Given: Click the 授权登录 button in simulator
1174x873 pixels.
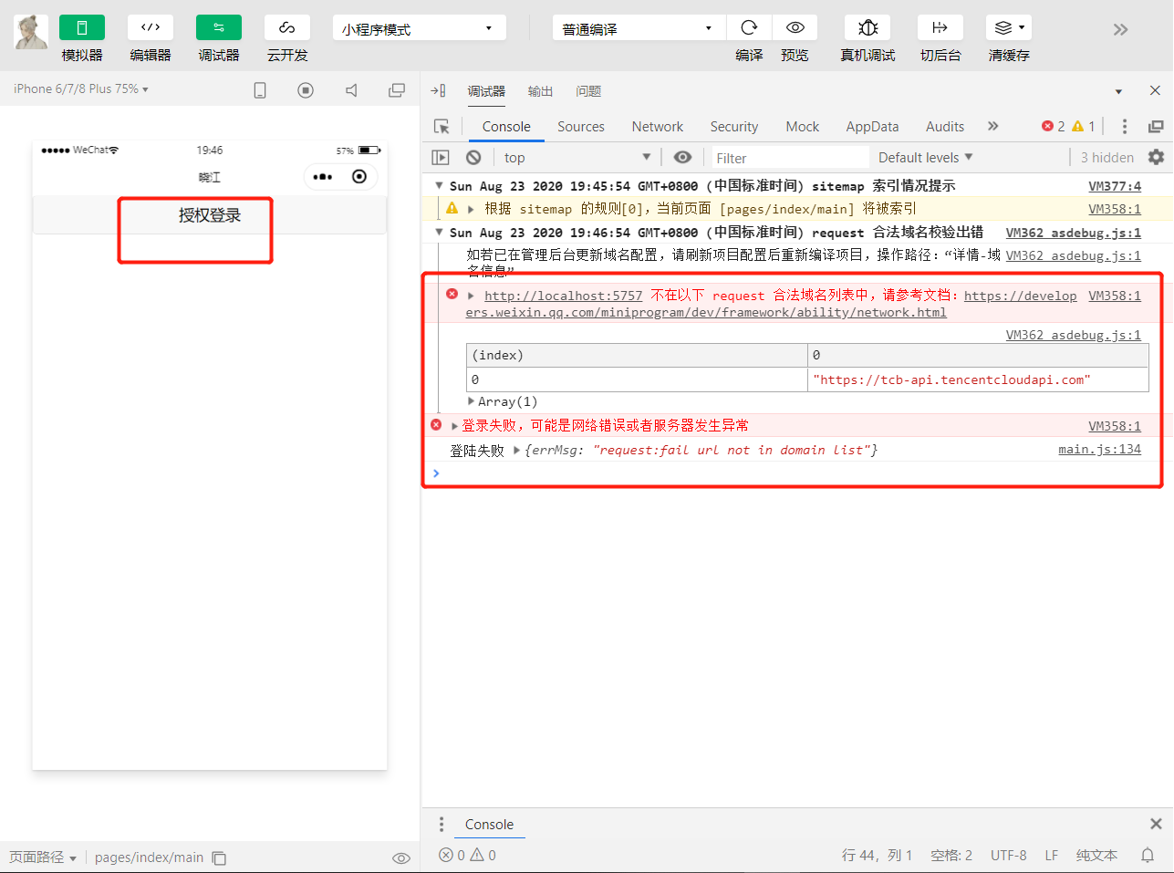Looking at the screenshot, I should pos(210,216).
